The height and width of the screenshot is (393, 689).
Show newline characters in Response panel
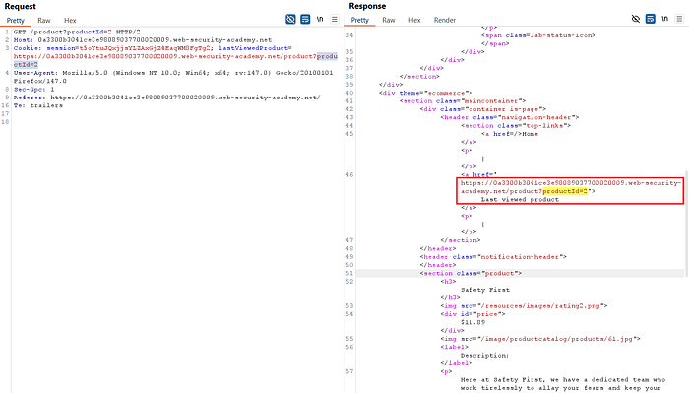(664, 19)
